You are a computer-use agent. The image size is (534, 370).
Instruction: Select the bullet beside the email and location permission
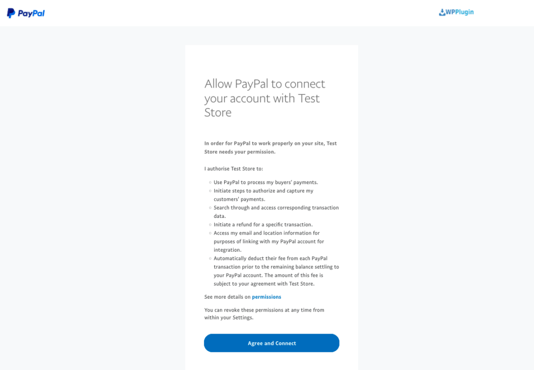(x=210, y=233)
